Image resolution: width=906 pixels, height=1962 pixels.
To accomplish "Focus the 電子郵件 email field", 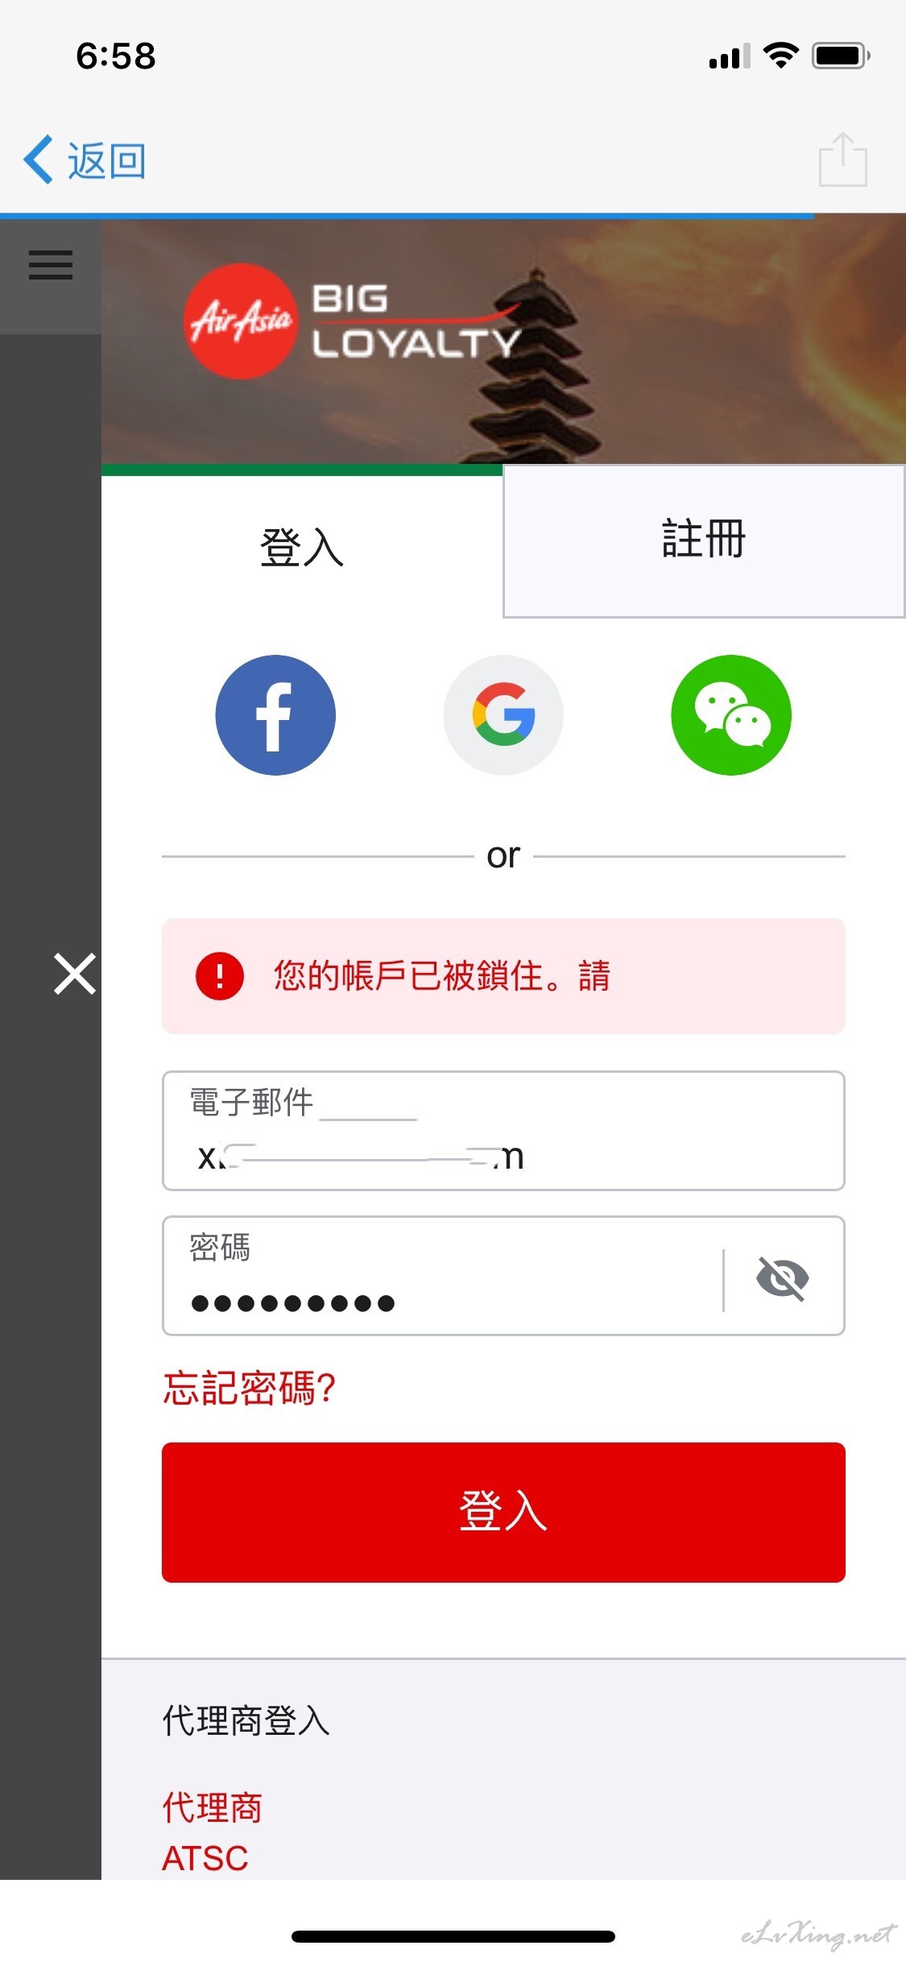I will [x=503, y=1131].
